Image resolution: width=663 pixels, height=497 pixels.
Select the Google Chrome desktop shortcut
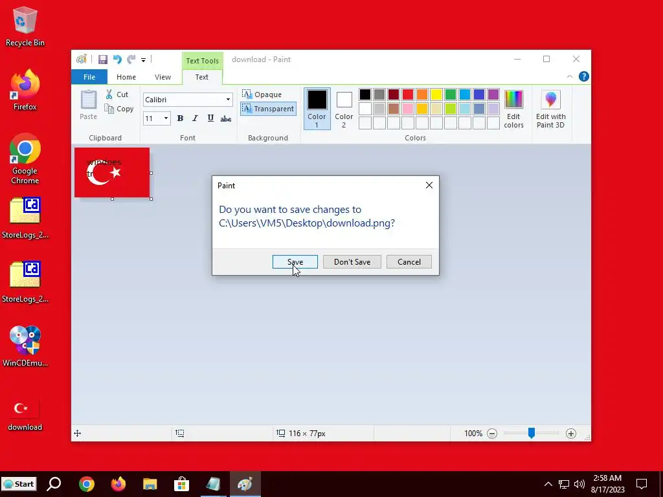pos(25,159)
